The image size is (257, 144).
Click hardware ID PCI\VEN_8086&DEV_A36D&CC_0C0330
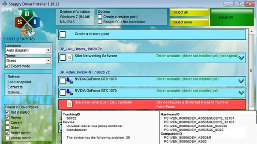pyautogui.click(x=195, y=126)
